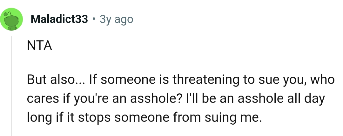Click the word "who" ending the first line
The height and width of the screenshot is (136, 343).
point(323,80)
